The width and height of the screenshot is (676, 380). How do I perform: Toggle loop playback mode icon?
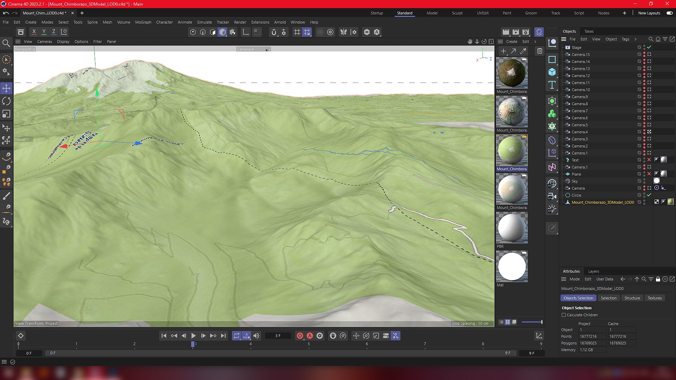tap(237, 336)
